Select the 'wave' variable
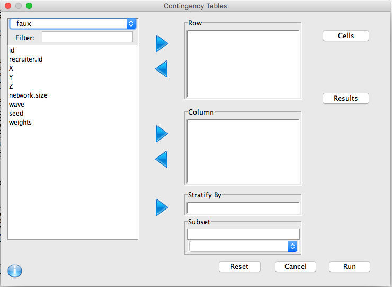Image resolution: width=392 pixels, height=287 pixels. tap(73, 104)
